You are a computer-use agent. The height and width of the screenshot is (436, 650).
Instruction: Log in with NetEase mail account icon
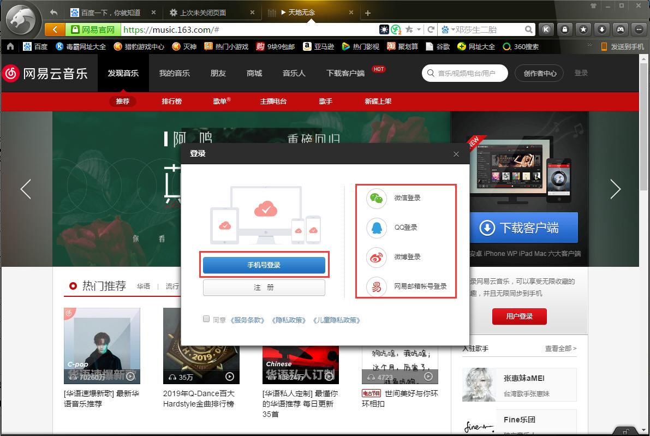click(x=375, y=286)
